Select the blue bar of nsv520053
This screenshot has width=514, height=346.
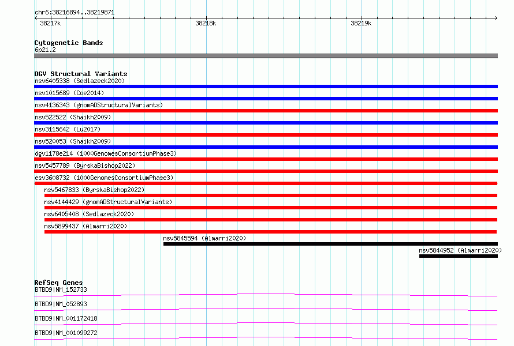tap(266, 147)
